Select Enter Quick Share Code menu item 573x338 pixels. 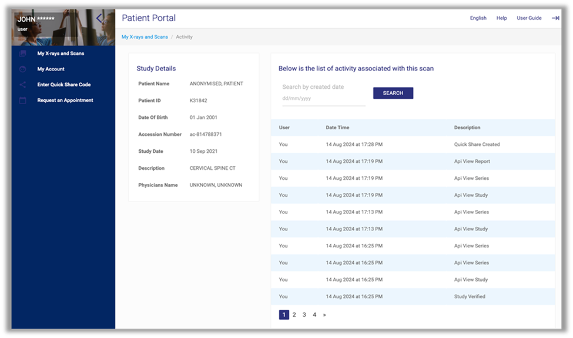(x=63, y=85)
